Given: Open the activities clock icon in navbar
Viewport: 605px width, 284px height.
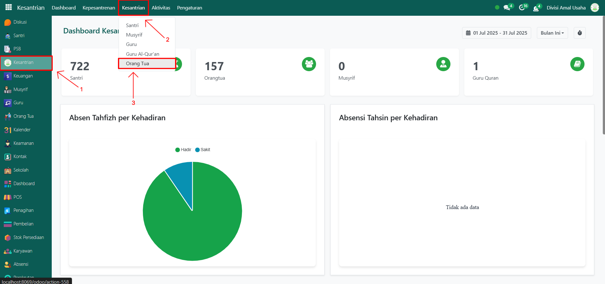Looking at the screenshot, I should point(522,8).
